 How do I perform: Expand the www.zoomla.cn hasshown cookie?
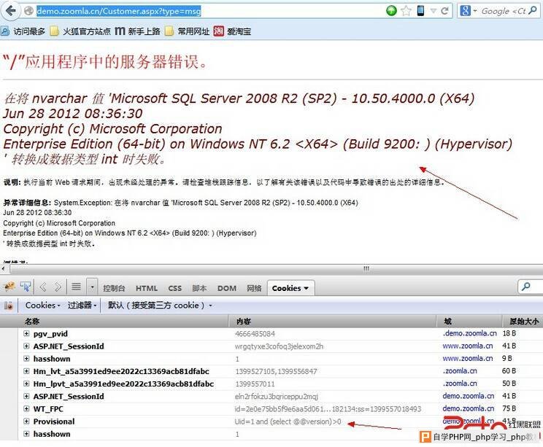[x=26, y=359]
